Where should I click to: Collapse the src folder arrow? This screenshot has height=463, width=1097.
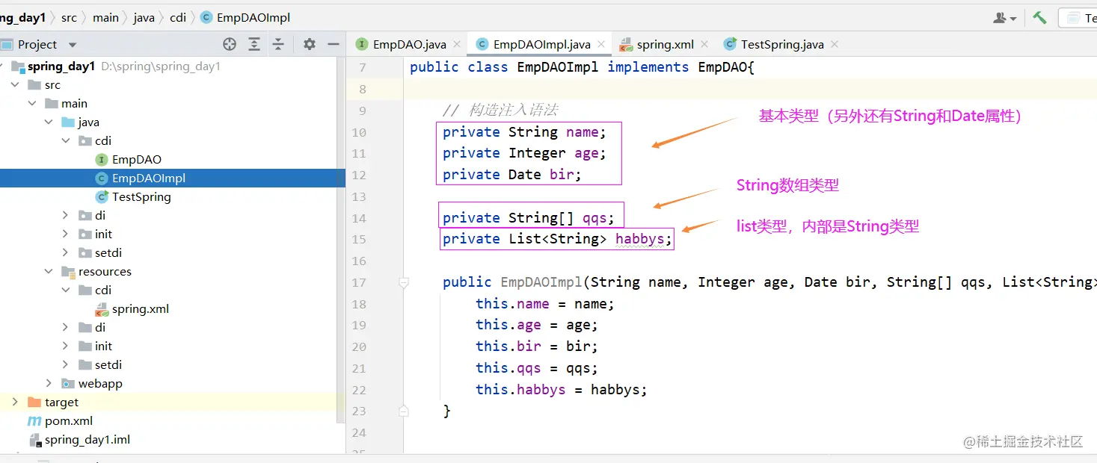coord(15,85)
